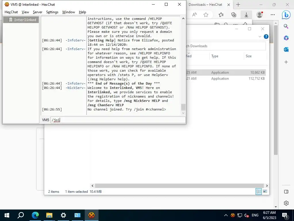Viewport: 294px width, 221px height.
Task: Open the network tray icon
Action: point(240,215)
